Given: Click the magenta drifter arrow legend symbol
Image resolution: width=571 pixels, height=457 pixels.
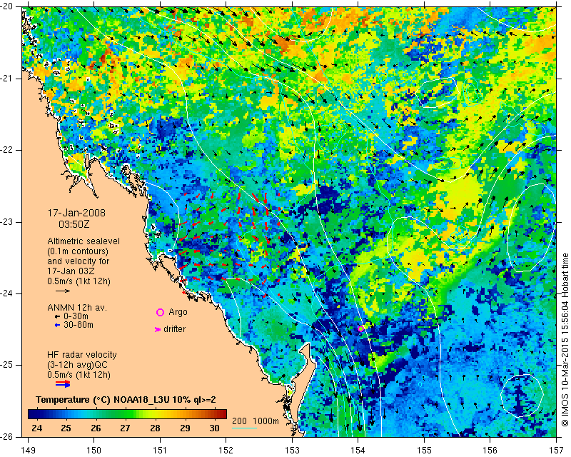Looking at the screenshot, I should tap(158, 329).
